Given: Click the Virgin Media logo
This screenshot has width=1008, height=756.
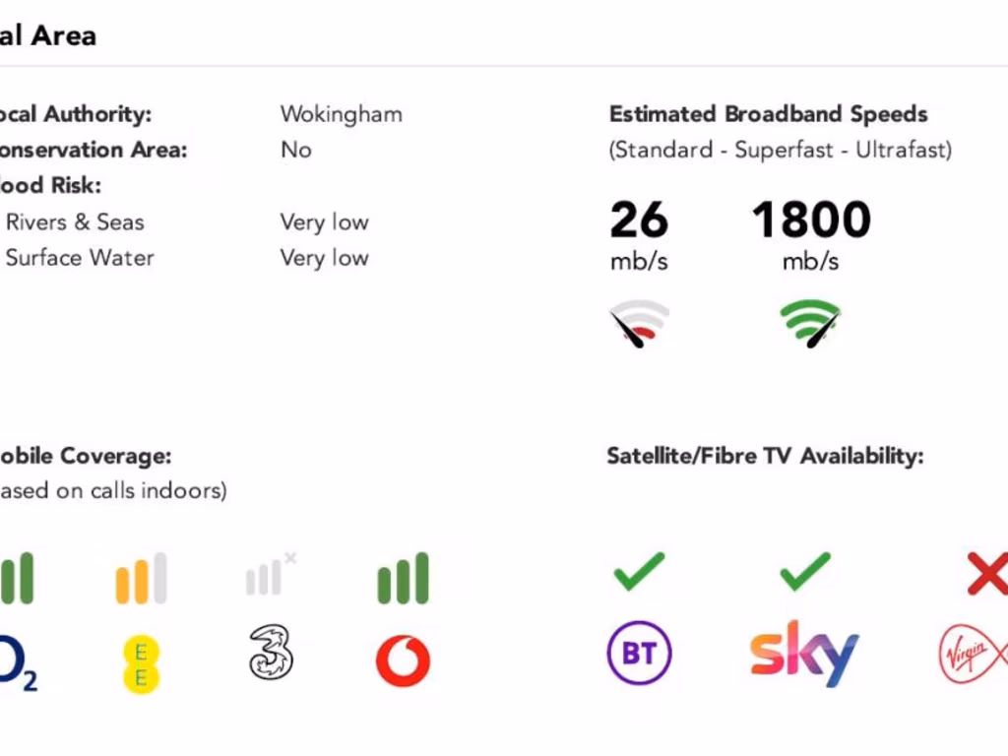Looking at the screenshot, I should click(x=973, y=654).
